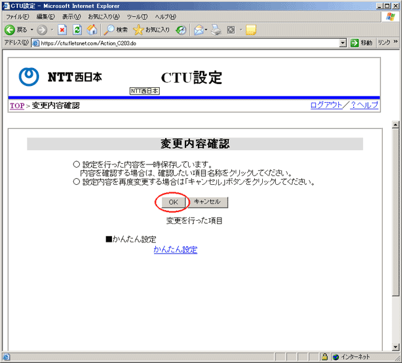Open the かんたん設定 blue link

pyautogui.click(x=176, y=250)
